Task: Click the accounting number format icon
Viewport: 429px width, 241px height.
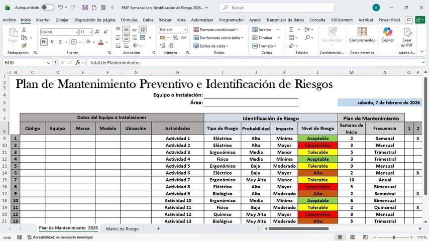Action: [163, 38]
